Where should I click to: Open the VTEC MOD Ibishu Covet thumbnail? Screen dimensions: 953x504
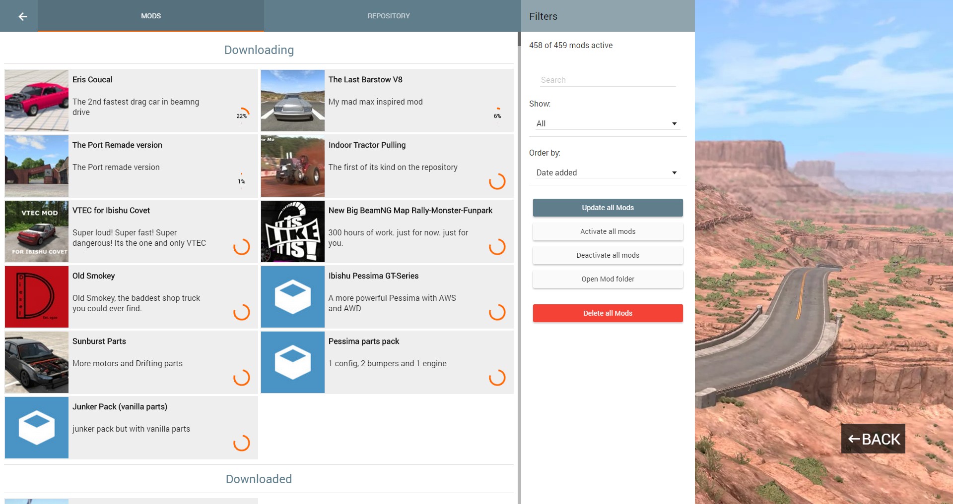click(x=37, y=231)
